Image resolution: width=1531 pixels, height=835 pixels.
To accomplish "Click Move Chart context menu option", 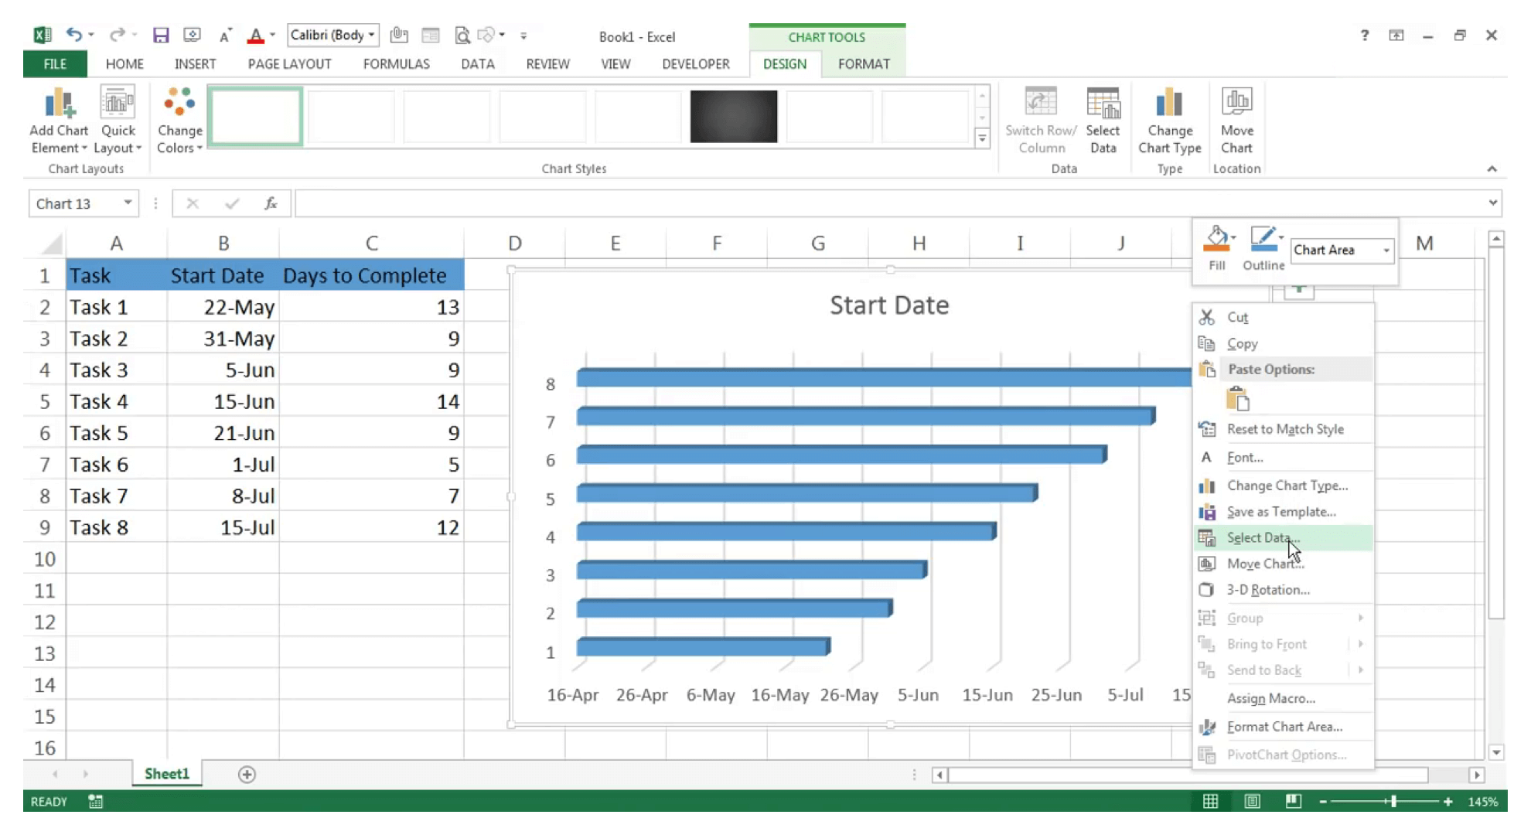I will pos(1265,563).
